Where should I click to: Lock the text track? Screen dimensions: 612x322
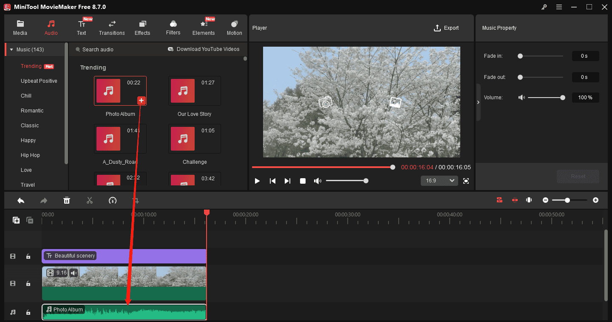tap(28, 256)
